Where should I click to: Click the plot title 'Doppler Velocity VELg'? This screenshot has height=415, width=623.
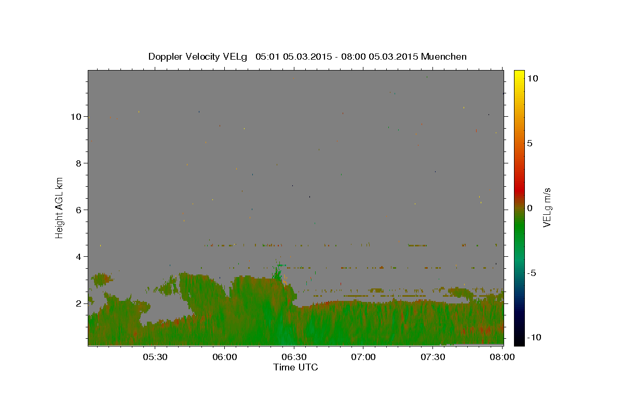pos(198,57)
